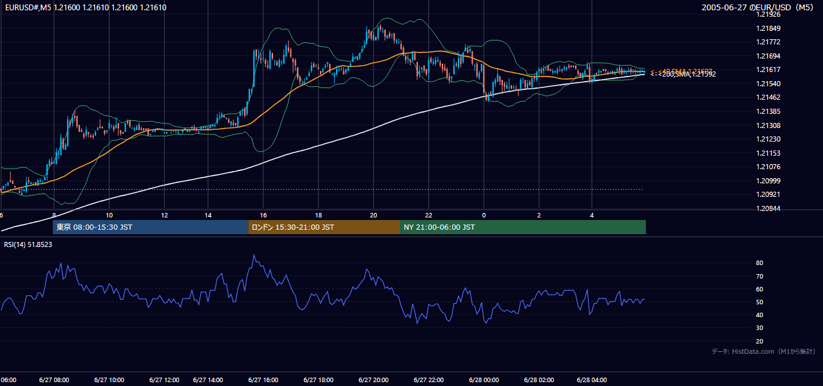Click price axis label 1.21076
Image resolution: width=823 pixels, height=386 pixels.
pyautogui.click(x=768, y=167)
